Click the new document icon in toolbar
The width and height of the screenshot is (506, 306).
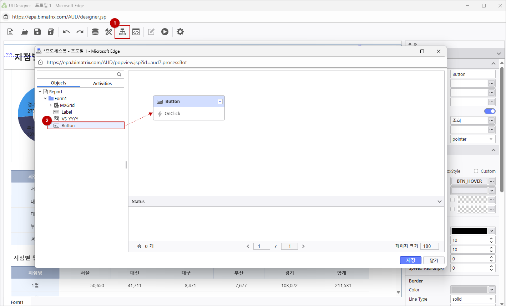coord(10,32)
